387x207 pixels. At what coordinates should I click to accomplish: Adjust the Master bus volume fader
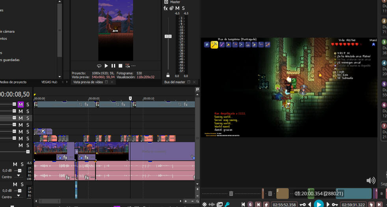[x=168, y=36]
